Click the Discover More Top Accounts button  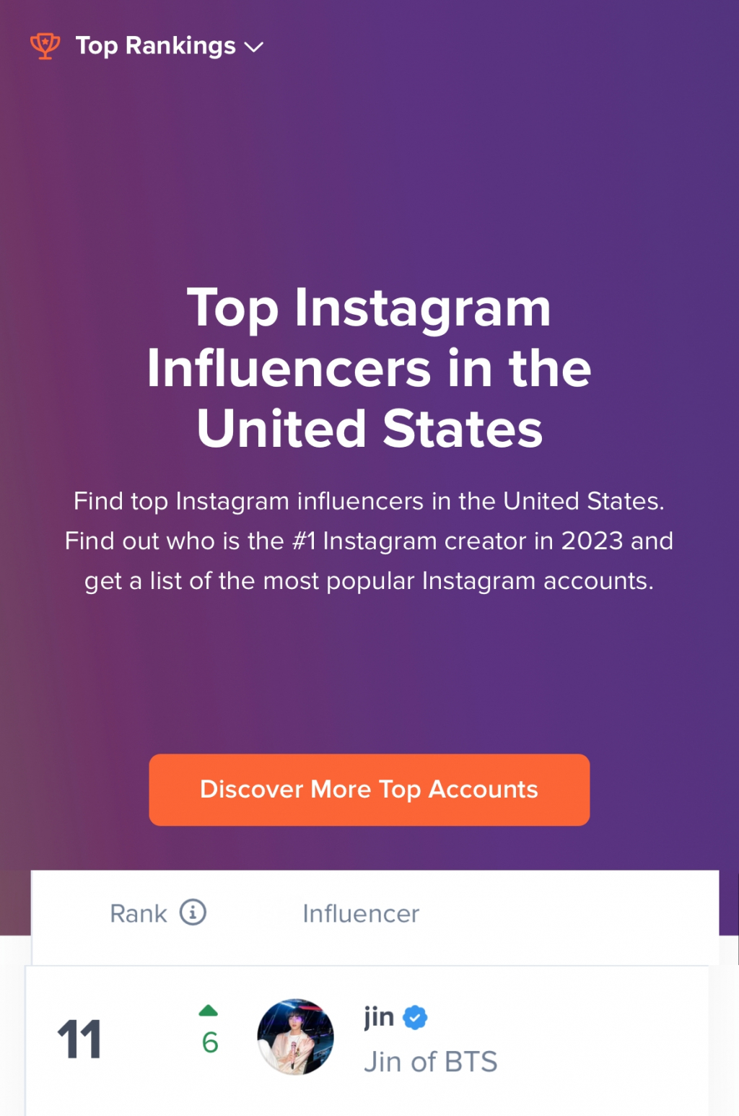369,790
